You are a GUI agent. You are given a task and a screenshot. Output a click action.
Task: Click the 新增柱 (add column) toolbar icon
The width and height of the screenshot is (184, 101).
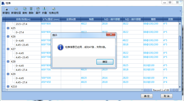6,9
